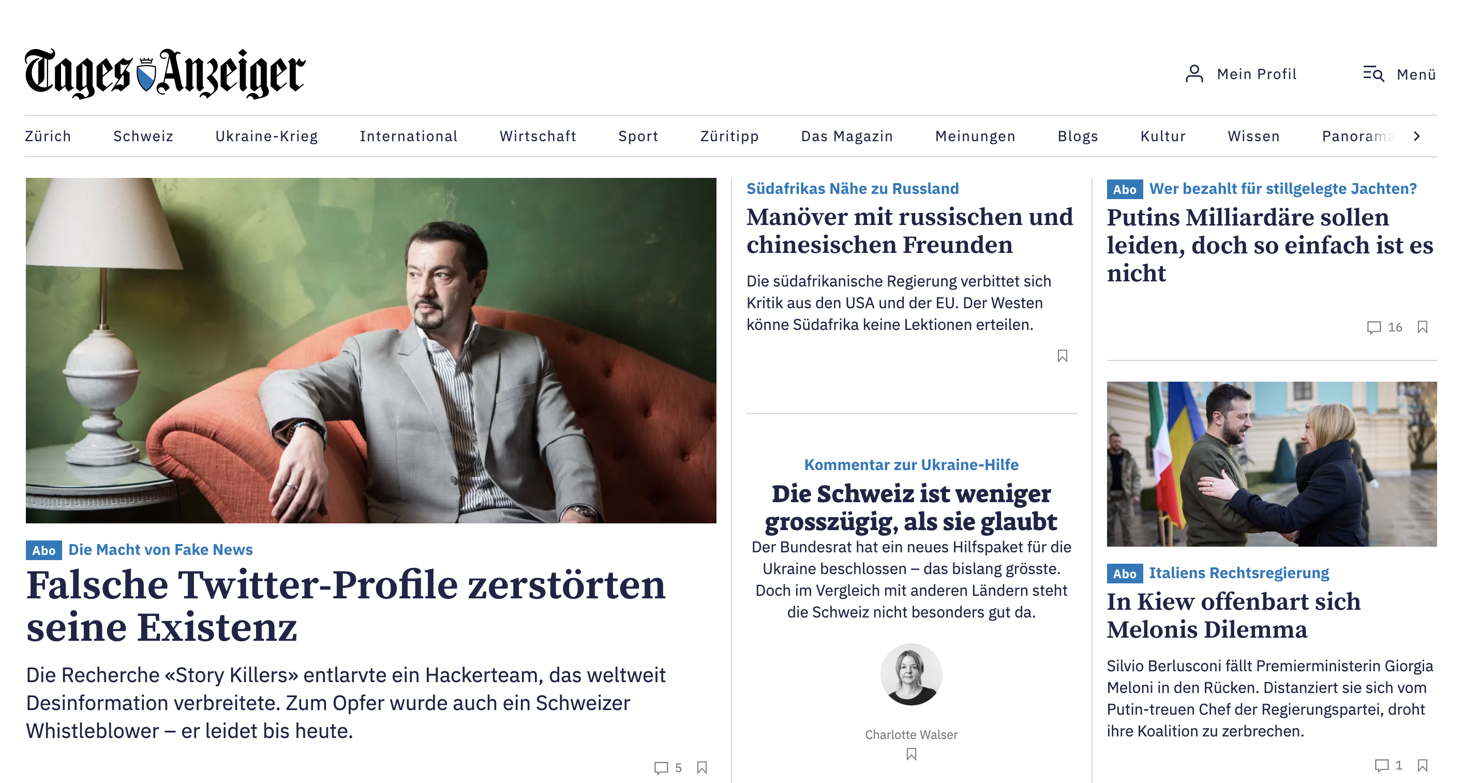Image resolution: width=1464 pixels, height=783 pixels.
Task: Bookmark the Putins Milliardäre article
Action: click(x=1422, y=327)
